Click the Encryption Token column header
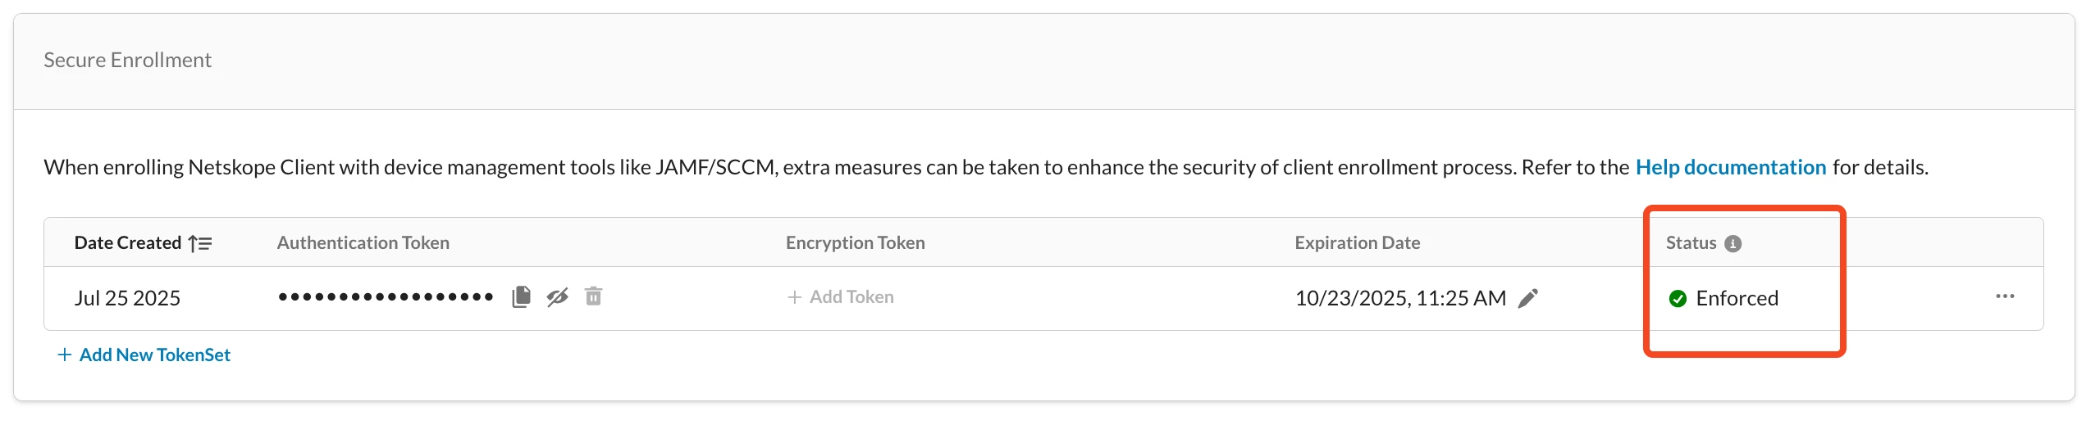Image resolution: width=2100 pixels, height=434 pixels. click(x=856, y=242)
